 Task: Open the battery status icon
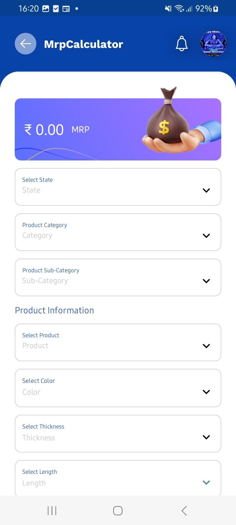(x=216, y=9)
